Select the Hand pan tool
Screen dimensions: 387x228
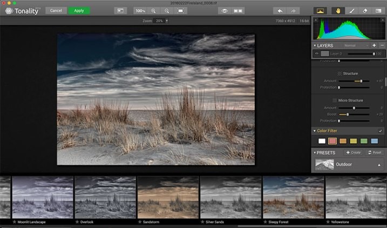click(x=338, y=11)
